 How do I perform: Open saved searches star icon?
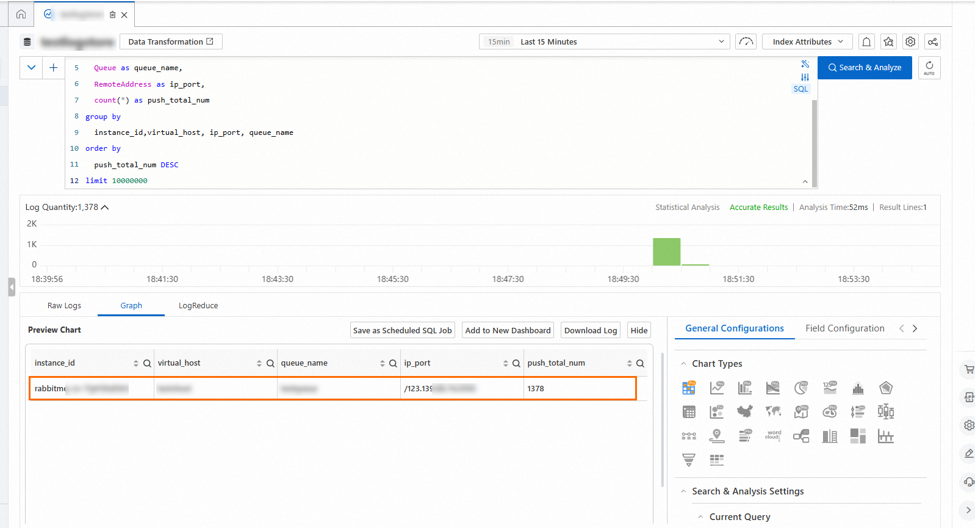(x=888, y=42)
